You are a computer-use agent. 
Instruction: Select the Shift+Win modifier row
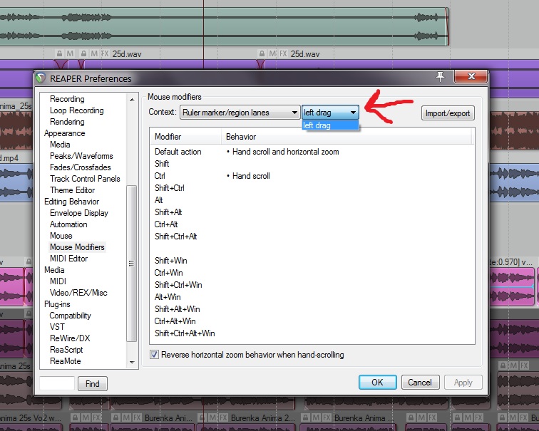point(312,261)
